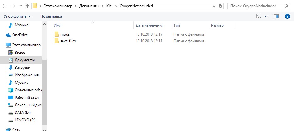Open the Упорядочить menu
Screen dimensions: 294x131
click(x=17, y=16)
